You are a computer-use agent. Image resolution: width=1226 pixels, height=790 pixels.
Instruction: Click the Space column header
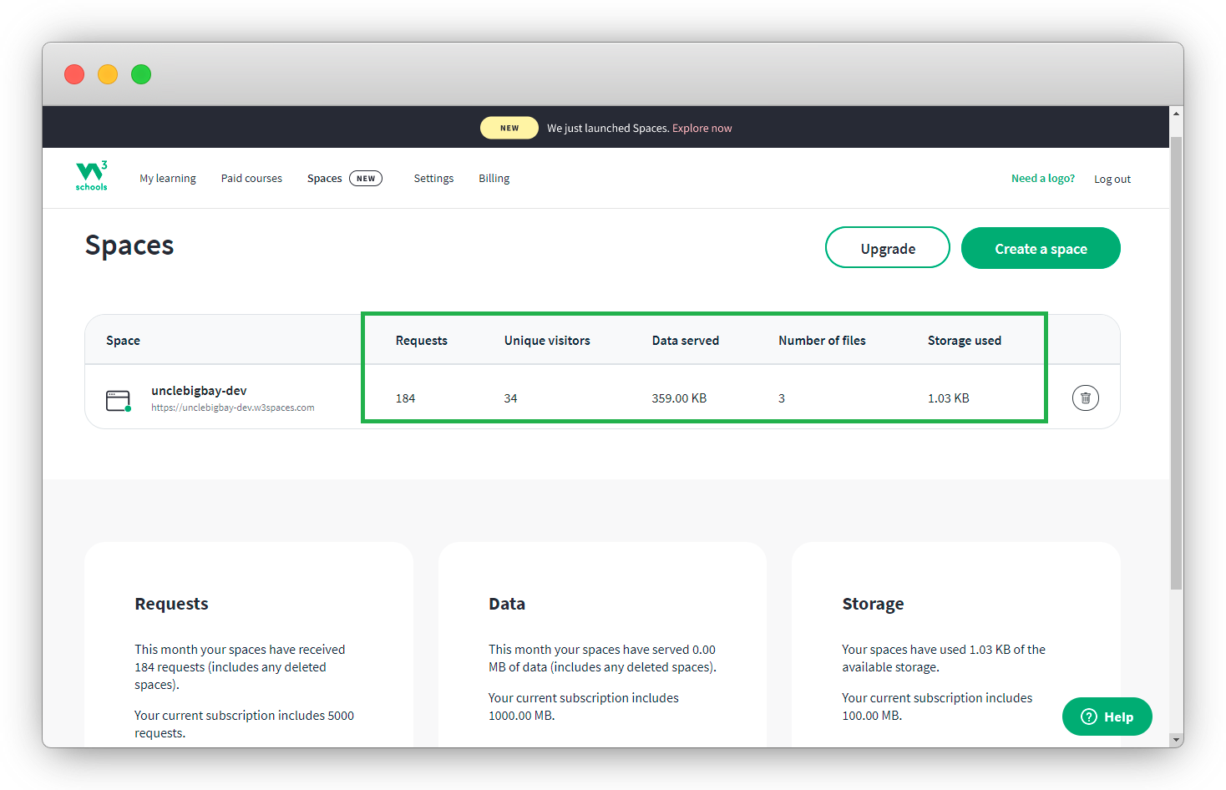(123, 341)
